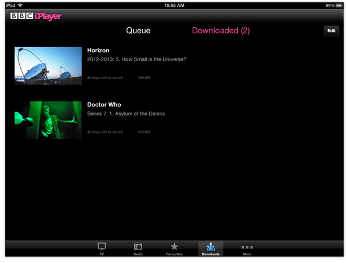The height and width of the screenshot is (263, 346).
Task: Open the Horizon satellite dish thumbnail
Action: tap(48, 66)
